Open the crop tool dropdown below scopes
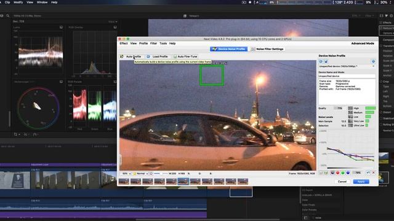The image size is (394, 221). point(17,134)
